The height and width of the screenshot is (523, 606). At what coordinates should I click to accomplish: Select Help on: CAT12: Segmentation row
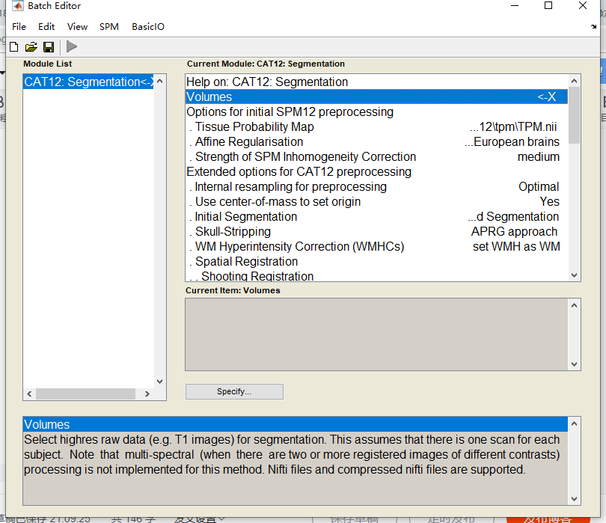pos(377,82)
